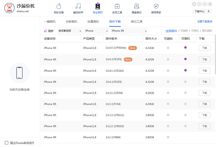Open 实用工具 toolbox icon
The height and width of the screenshot is (147, 216).
pyautogui.click(x=117, y=6)
